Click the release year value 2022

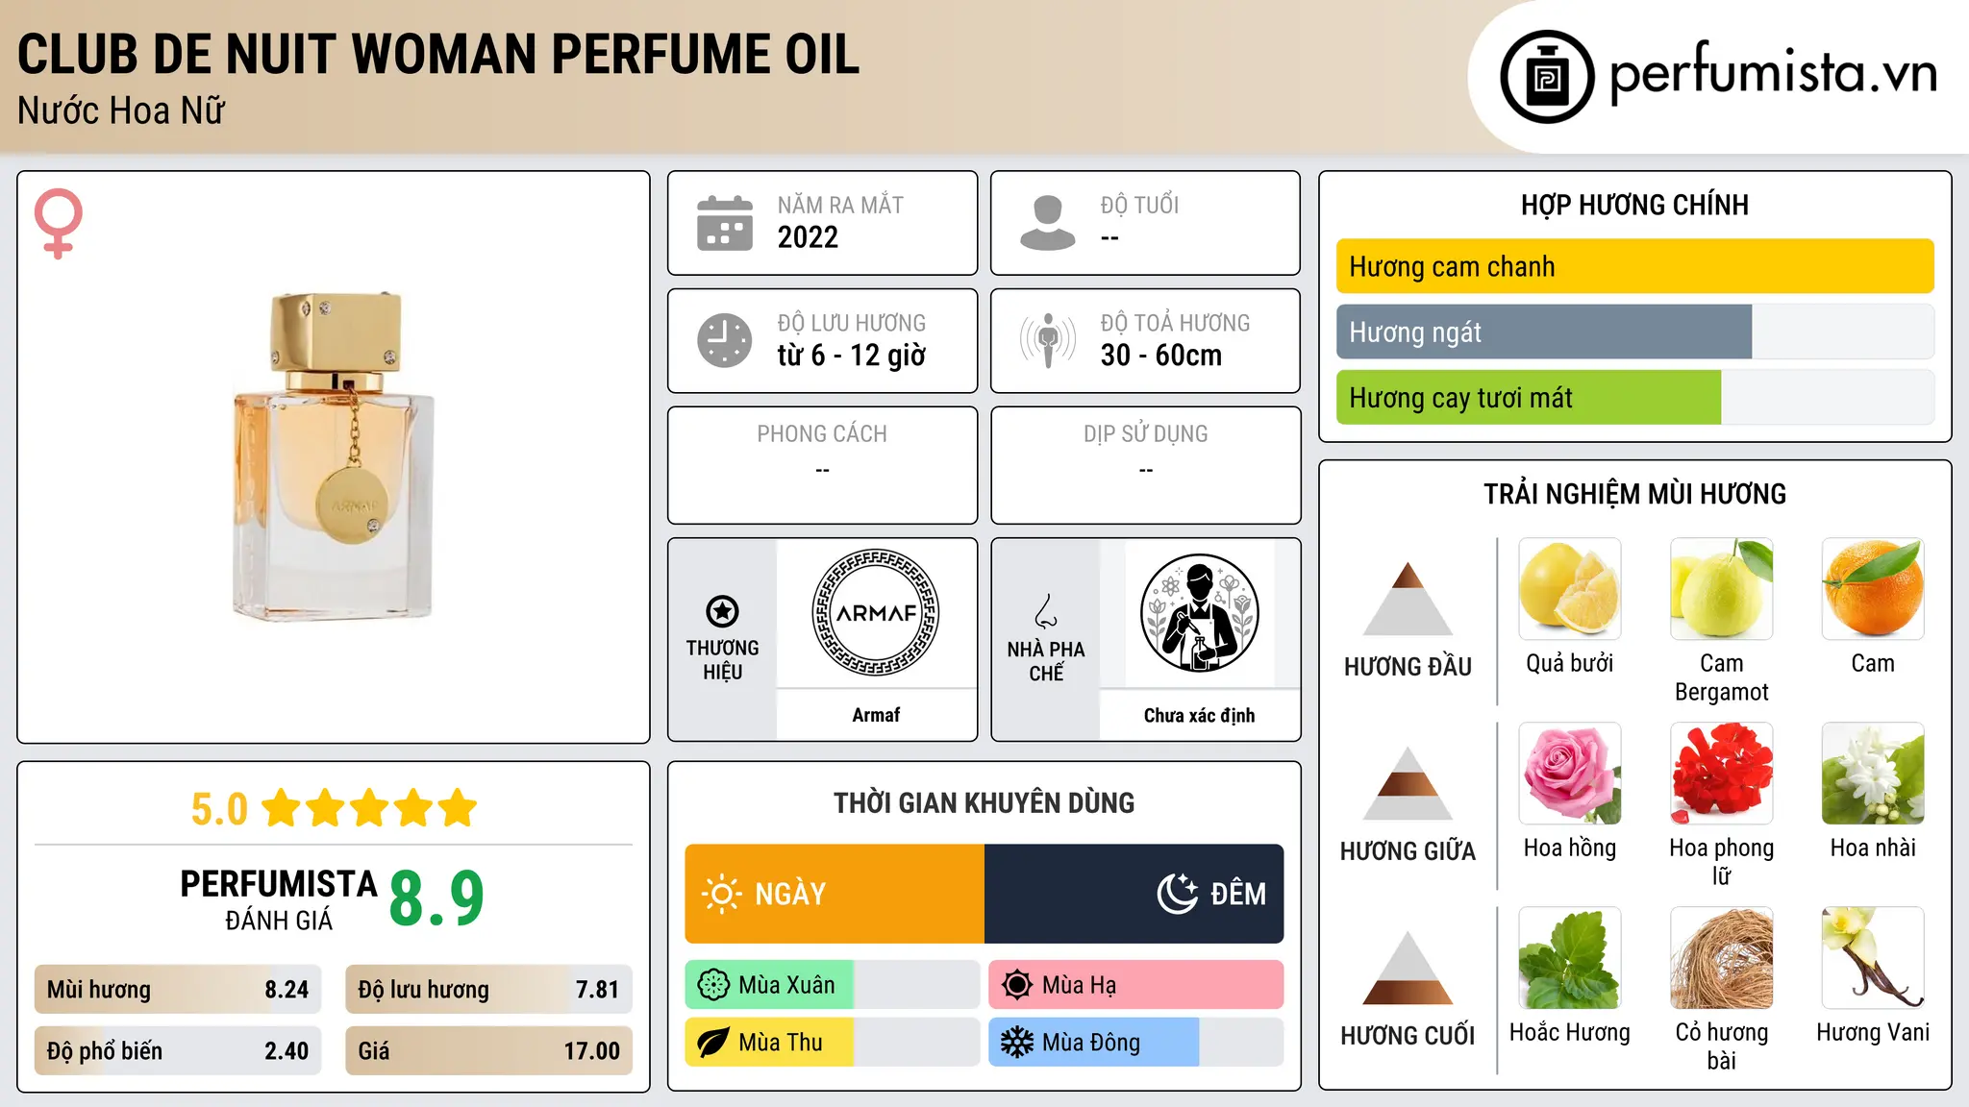click(x=808, y=237)
